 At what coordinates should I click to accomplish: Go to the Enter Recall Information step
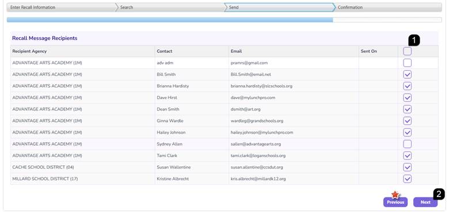coord(60,7)
